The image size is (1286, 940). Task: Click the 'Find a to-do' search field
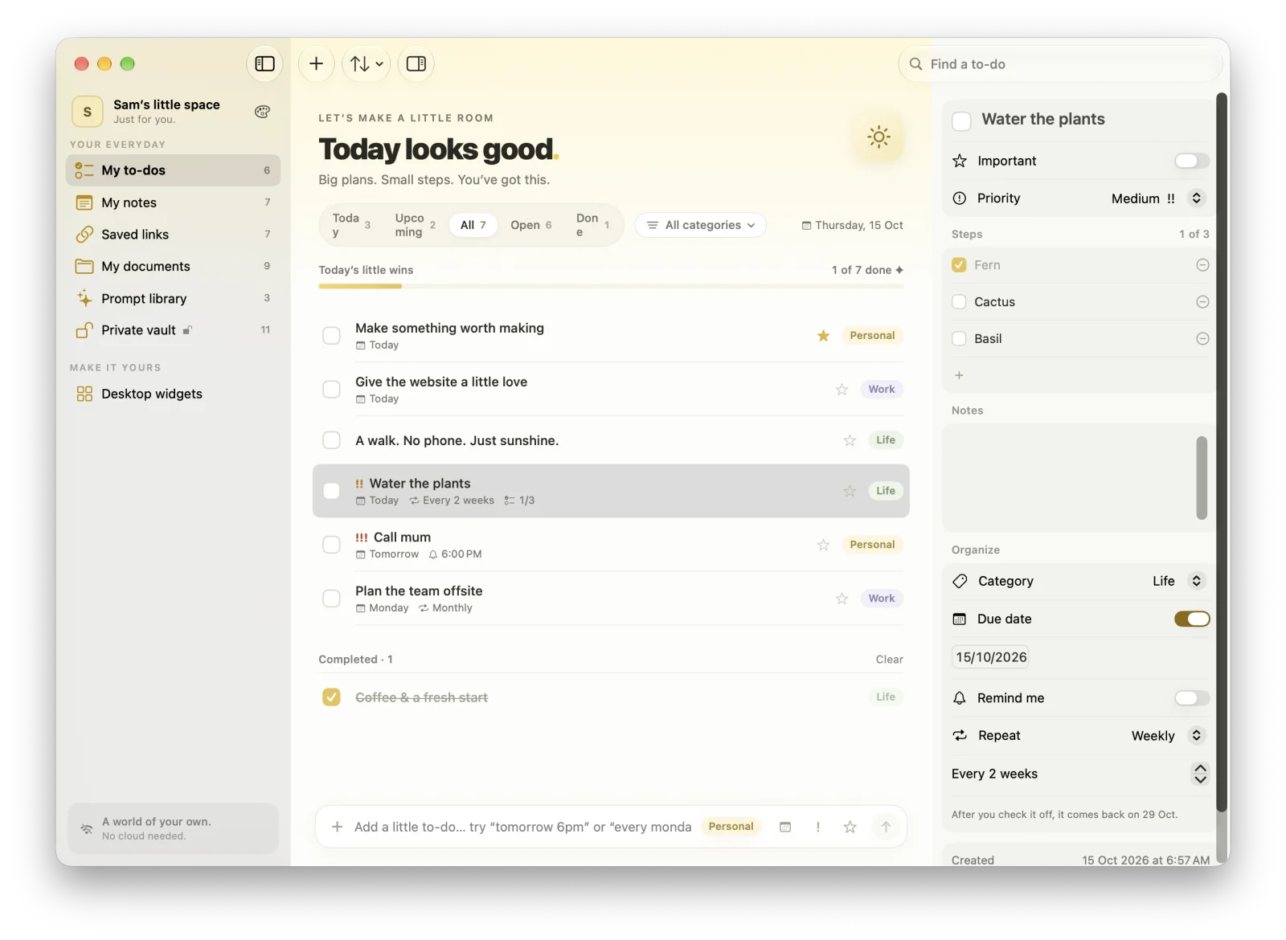[x=1060, y=64]
